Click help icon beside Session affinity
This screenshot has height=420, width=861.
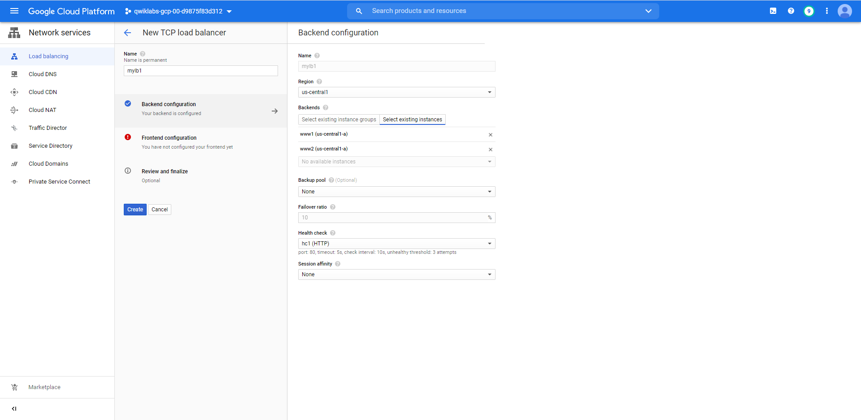tap(338, 264)
